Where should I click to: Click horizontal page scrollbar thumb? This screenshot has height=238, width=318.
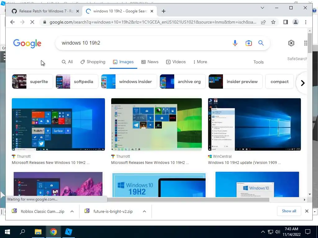(x=188, y=200)
